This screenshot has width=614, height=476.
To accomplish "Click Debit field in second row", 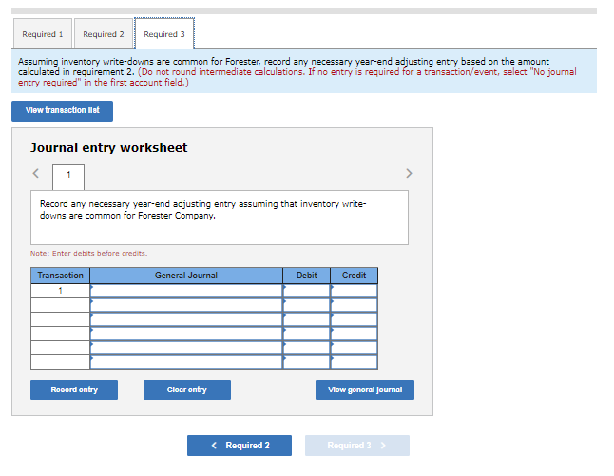I will (x=307, y=305).
